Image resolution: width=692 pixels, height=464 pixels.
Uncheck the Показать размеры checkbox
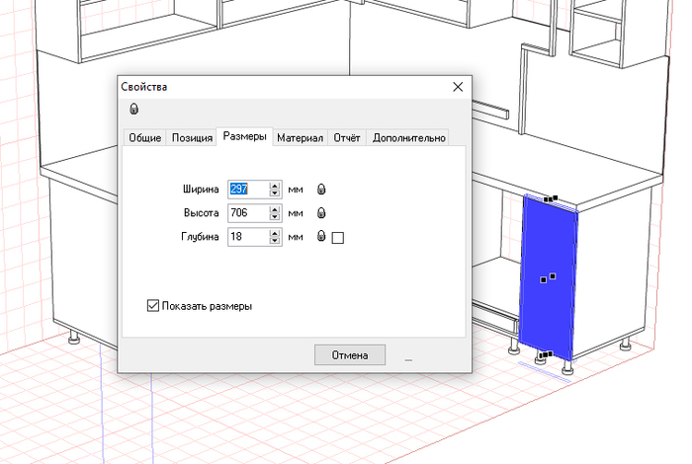coord(152,306)
